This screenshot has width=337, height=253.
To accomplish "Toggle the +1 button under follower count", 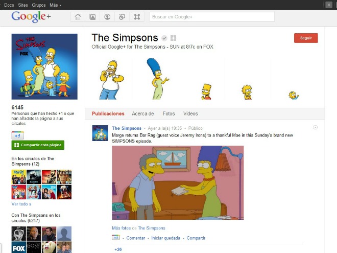I will [x=18, y=135].
